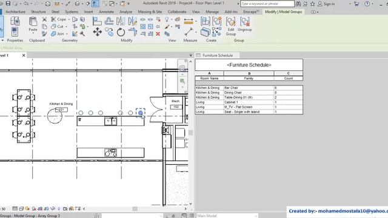The width and height of the screenshot is (388, 218).
Task: Open the Annotate ribbon tab
Action: click(106, 12)
